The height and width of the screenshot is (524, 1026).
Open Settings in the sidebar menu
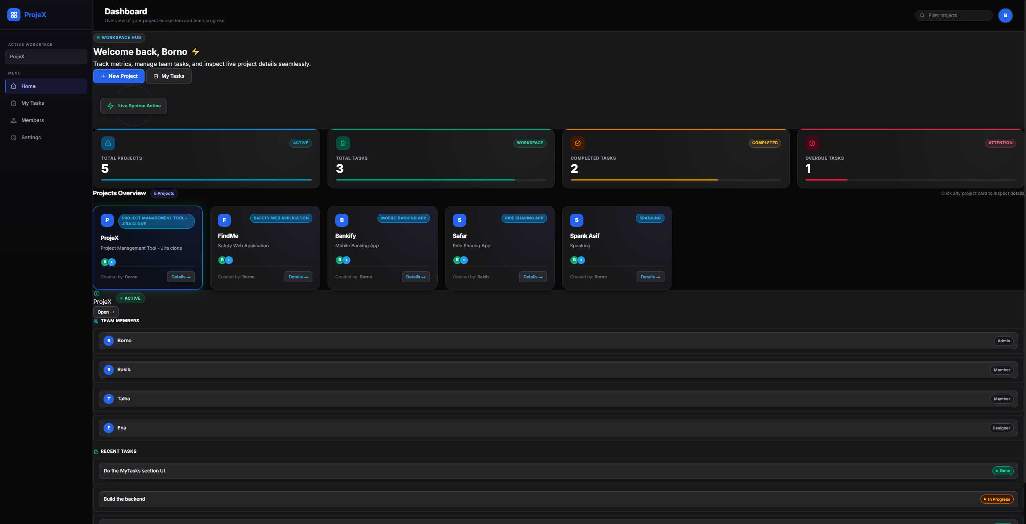tap(46, 138)
